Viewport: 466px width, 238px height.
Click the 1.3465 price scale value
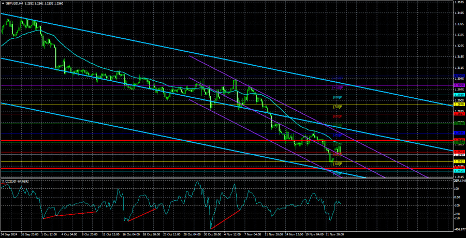[459, 13]
